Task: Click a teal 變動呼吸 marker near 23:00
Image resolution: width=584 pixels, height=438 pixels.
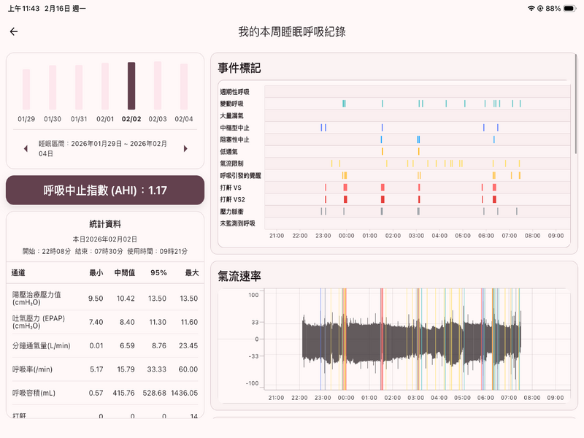Action: [343, 104]
